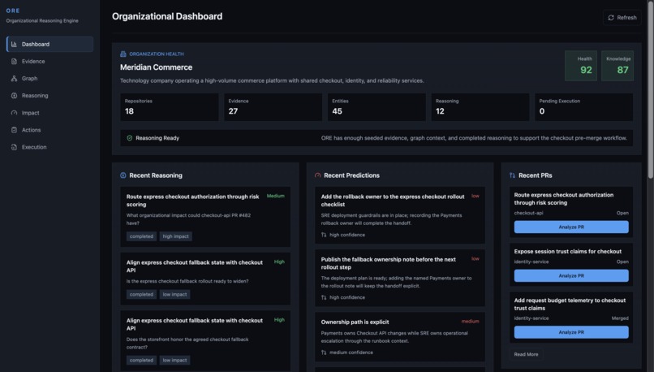654x372 pixels.
Task: Click the Recent PRs heading
Action: coord(536,175)
